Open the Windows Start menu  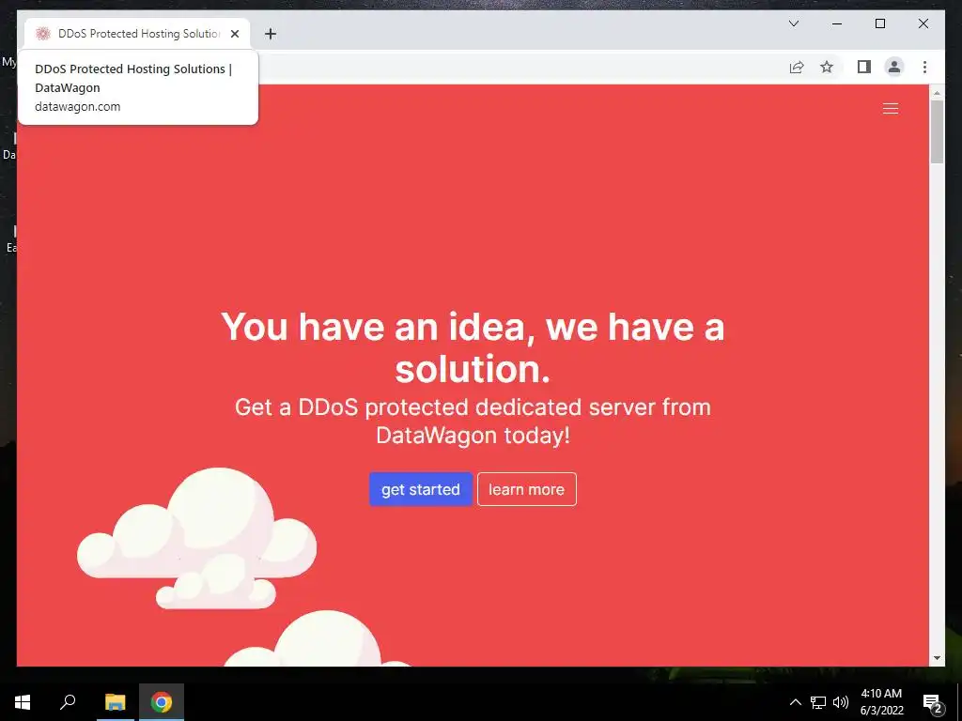[23, 702]
